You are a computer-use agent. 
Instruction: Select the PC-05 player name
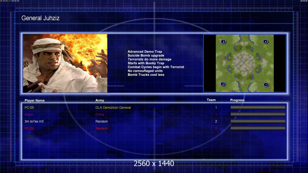point(29,108)
